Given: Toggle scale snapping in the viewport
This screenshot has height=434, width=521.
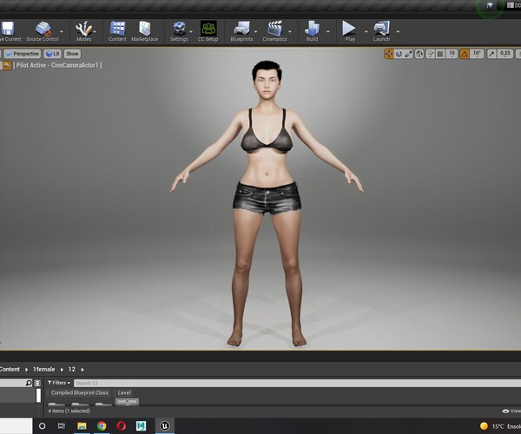Looking at the screenshot, I should tap(491, 54).
